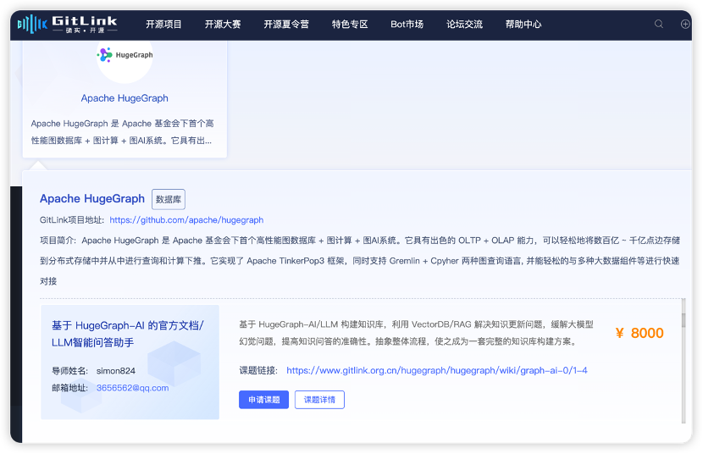Viewport: 703px width, 454px height.
Task: Open the 特色专区 menu
Action: (350, 25)
